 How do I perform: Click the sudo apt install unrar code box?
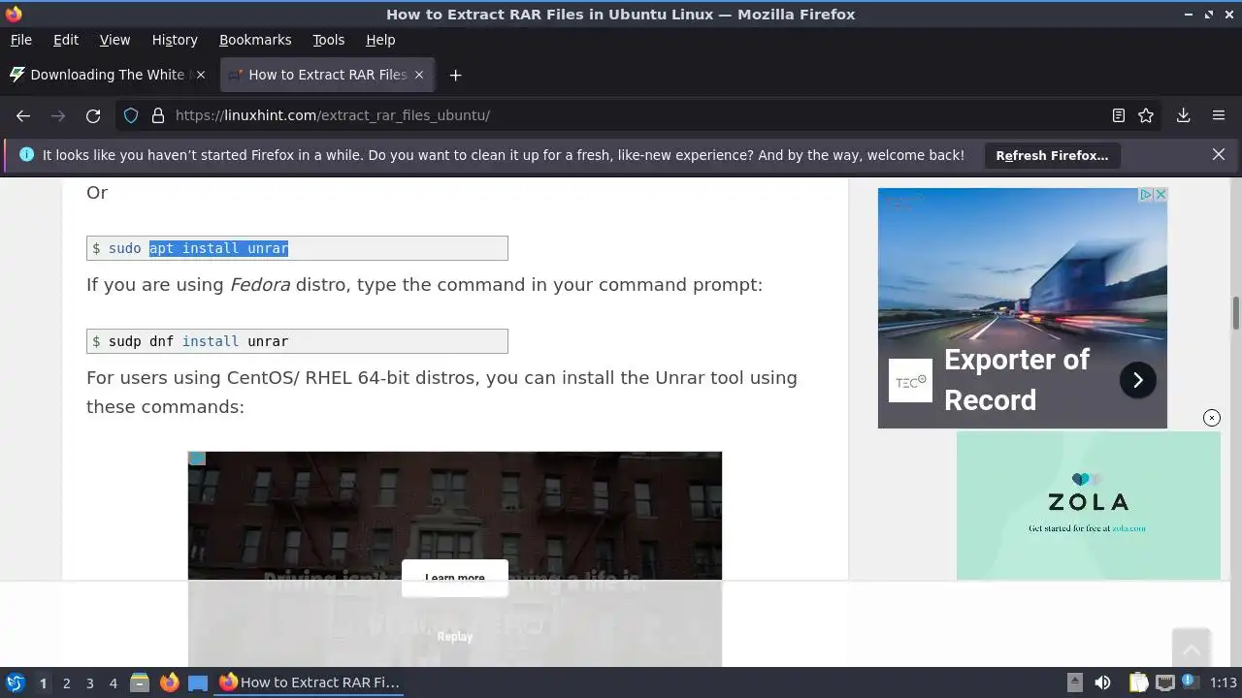pyautogui.click(x=297, y=248)
